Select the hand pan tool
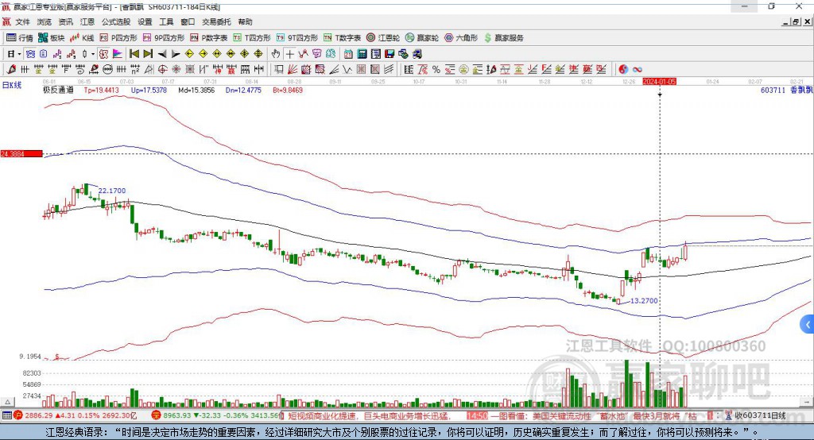The width and height of the screenshot is (814, 440). tap(276, 54)
